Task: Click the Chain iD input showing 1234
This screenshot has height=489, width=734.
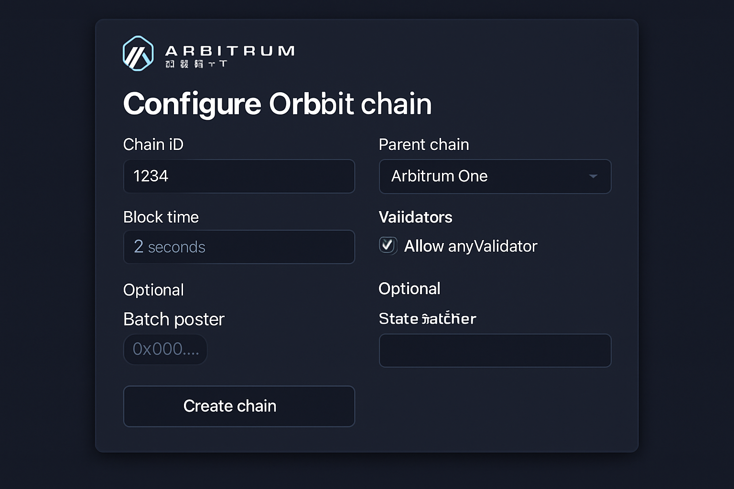Action: click(239, 176)
